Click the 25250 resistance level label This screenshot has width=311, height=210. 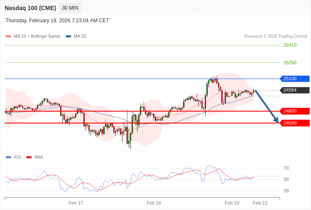pos(290,63)
